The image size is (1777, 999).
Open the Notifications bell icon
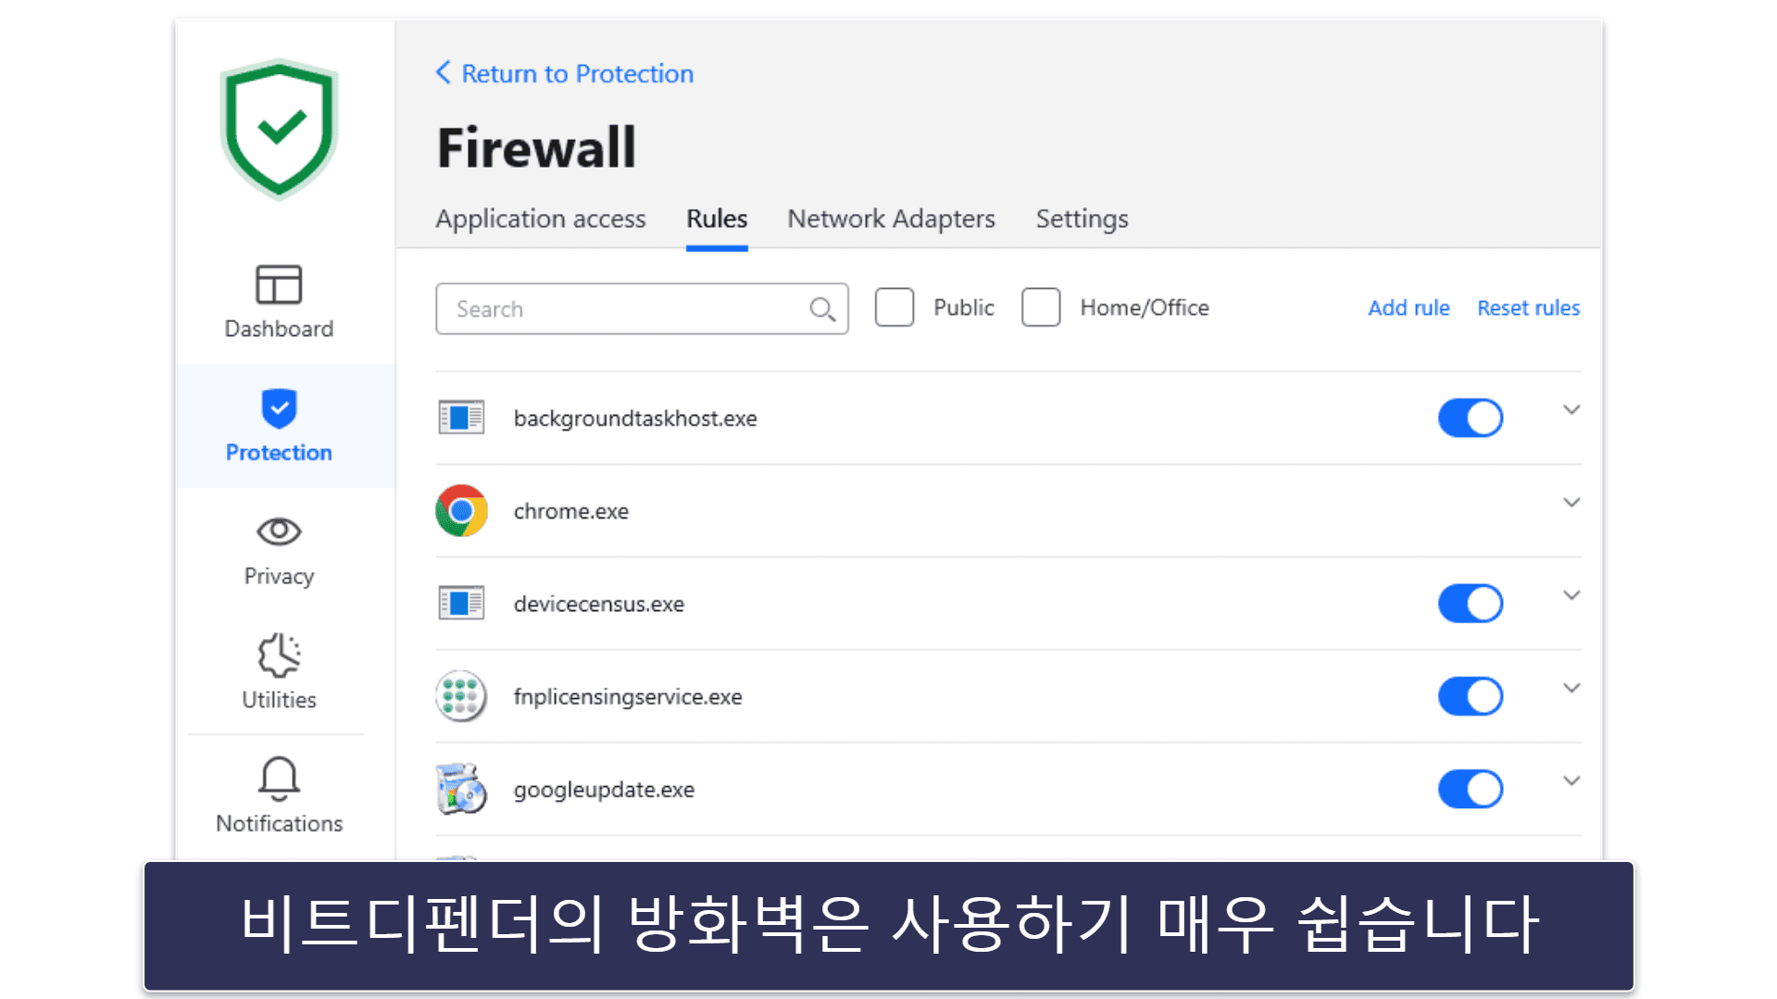coord(279,779)
